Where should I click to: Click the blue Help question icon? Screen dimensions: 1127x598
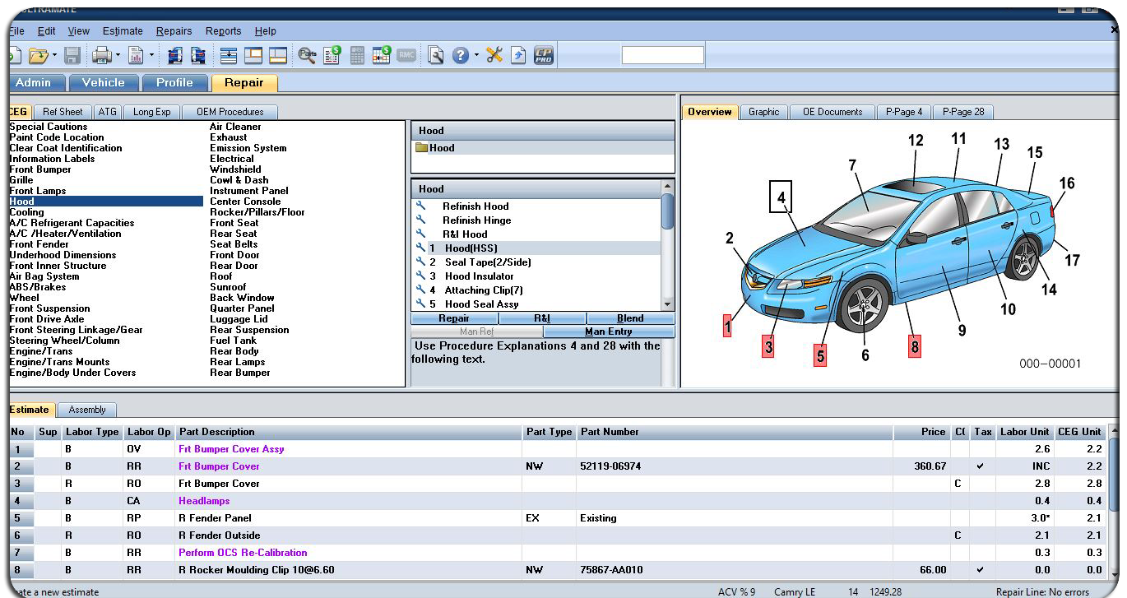(461, 55)
